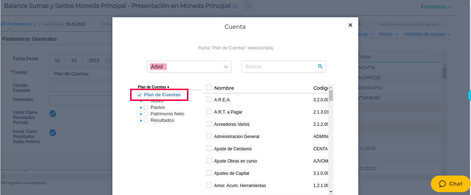
Task: Open the Formatos menu
Action: (436, 7)
